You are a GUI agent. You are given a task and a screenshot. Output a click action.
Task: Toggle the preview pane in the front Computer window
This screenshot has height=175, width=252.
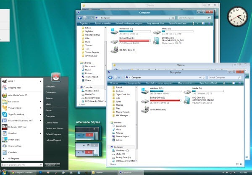[234, 83]
